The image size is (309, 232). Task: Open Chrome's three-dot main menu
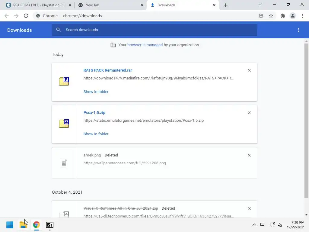[302, 16]
